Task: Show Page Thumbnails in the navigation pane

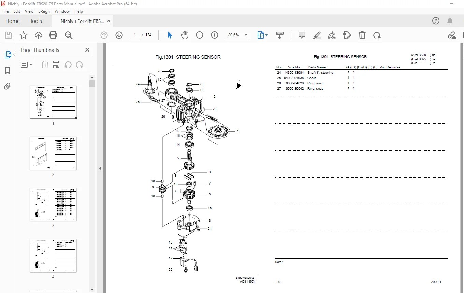Action: click(8, 55)
